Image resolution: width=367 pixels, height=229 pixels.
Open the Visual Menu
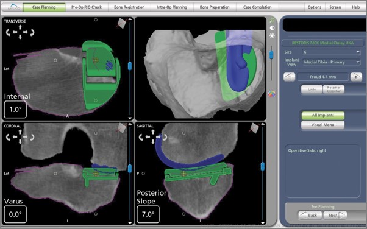(322, 125)
